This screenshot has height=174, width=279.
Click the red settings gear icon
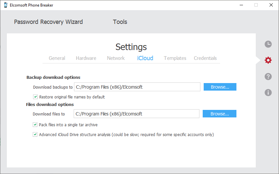click(268, 60)
